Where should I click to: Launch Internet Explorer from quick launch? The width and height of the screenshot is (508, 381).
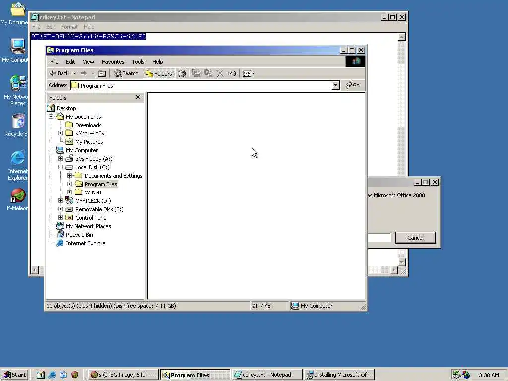point(52,375)
